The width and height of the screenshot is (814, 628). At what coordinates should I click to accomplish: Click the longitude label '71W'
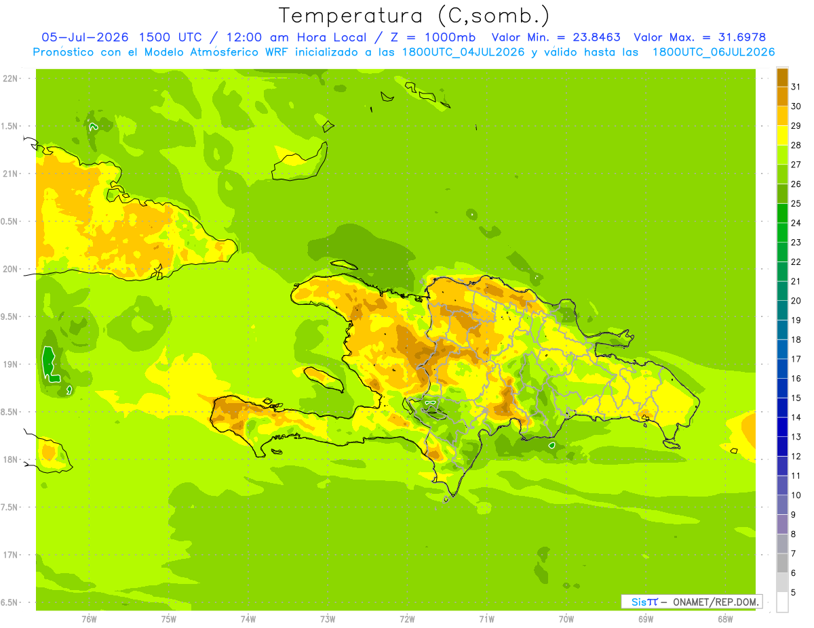coord(486,619)
